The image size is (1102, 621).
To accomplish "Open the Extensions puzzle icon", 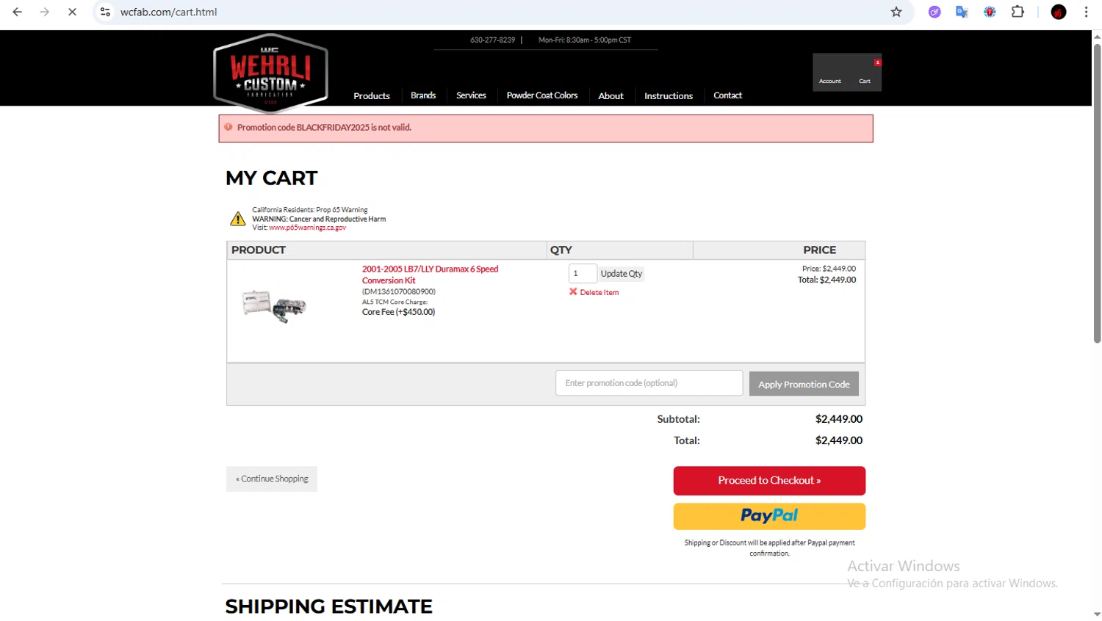I will (1018, 12).
